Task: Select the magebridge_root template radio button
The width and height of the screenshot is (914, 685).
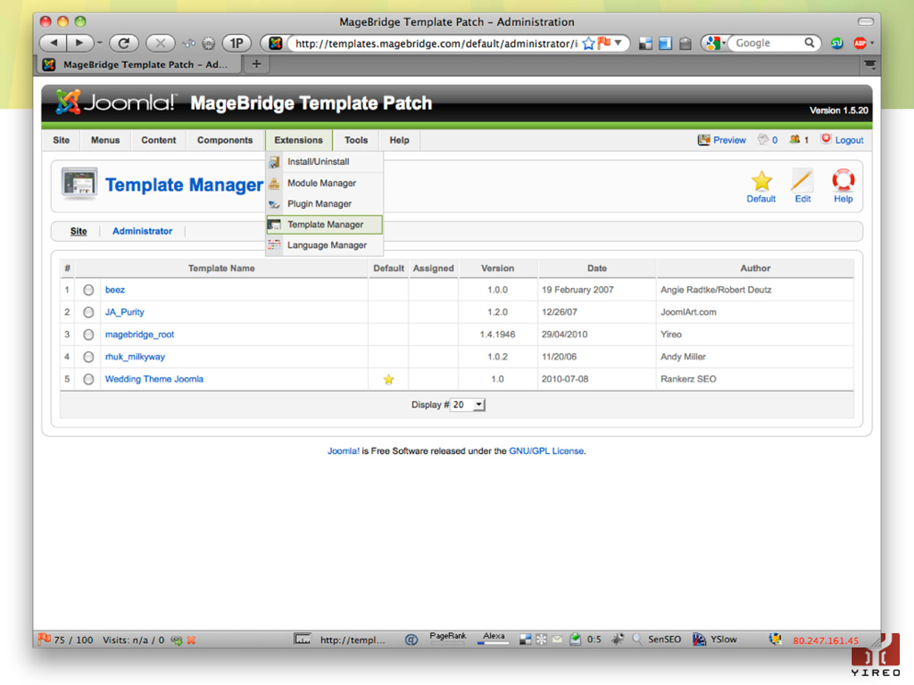Action: coord(89,335)
